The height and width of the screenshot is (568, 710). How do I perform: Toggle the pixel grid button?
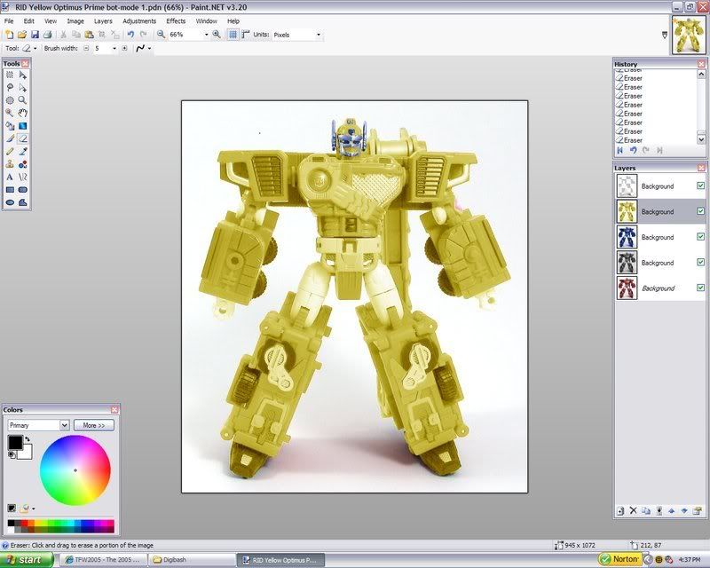point(233,35)
